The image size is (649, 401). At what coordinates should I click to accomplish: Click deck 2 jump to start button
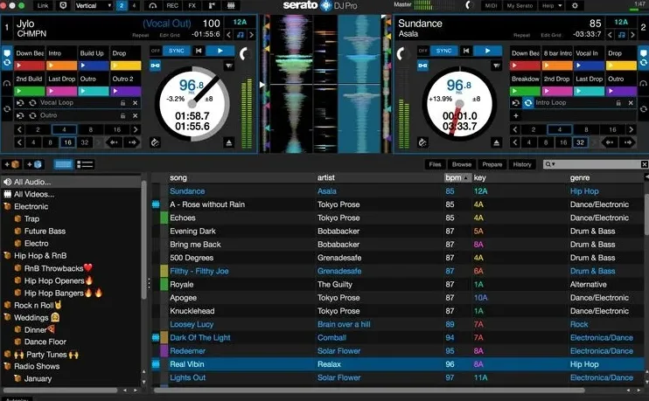466,51
